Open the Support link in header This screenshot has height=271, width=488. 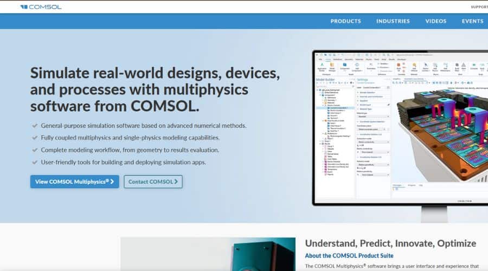479,7
